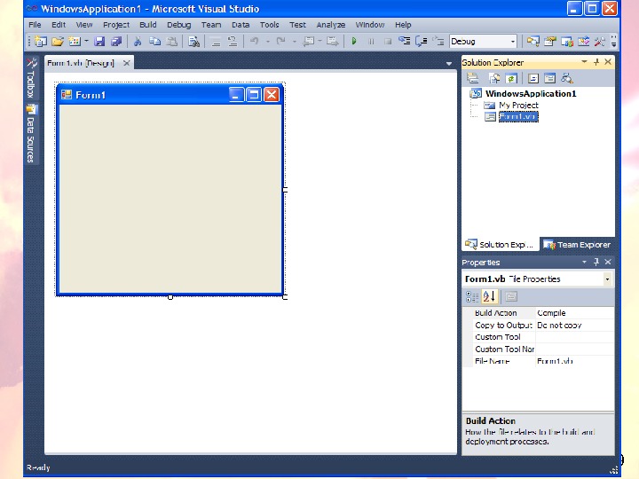
Task: Click Show All Files icon in Solution Explorer
Action: point(494,78)
